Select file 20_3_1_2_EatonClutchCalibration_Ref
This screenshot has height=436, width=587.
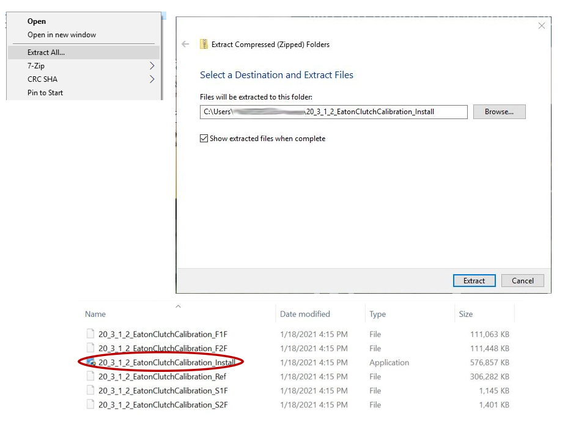point(162,377)
